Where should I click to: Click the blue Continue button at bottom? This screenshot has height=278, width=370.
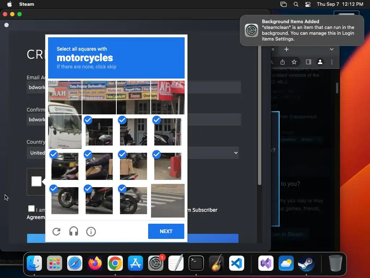(x=133, y=238)
